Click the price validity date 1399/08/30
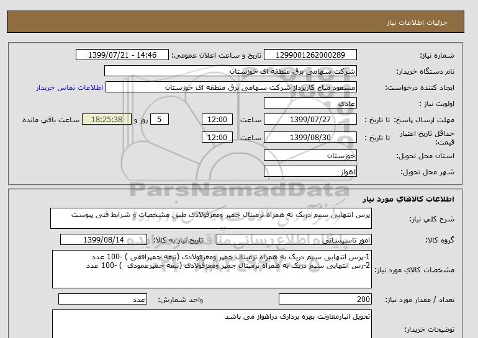Viewport: 478px width, 338px height. pos(311,138)
